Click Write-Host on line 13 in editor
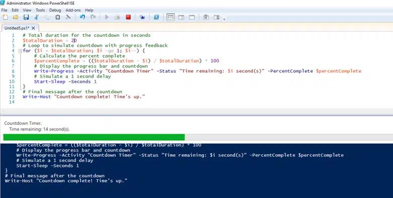This screenshot has width=393, height=198. tap(37, 97)
